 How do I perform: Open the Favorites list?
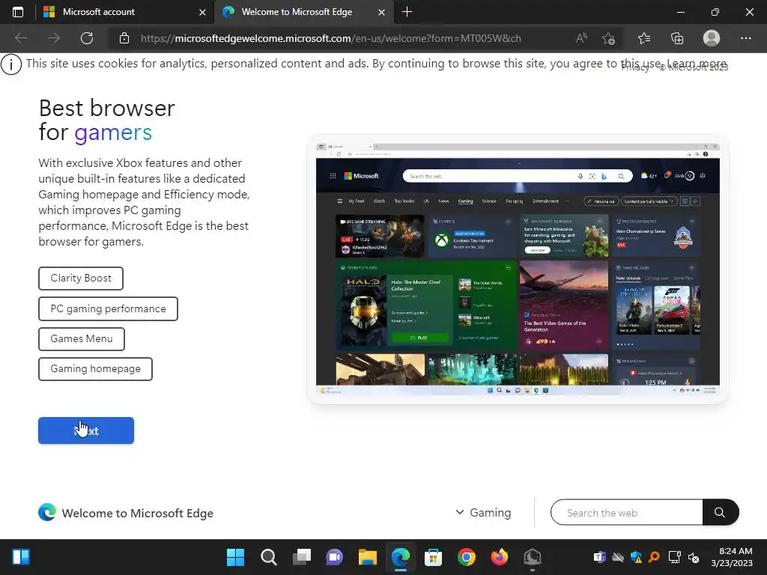pyautogui.click(x=644, y=38)
